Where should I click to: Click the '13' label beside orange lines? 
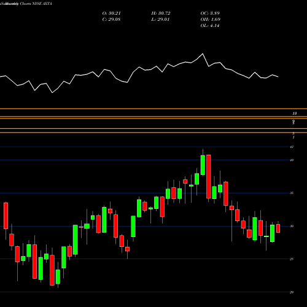coord(294,113)
